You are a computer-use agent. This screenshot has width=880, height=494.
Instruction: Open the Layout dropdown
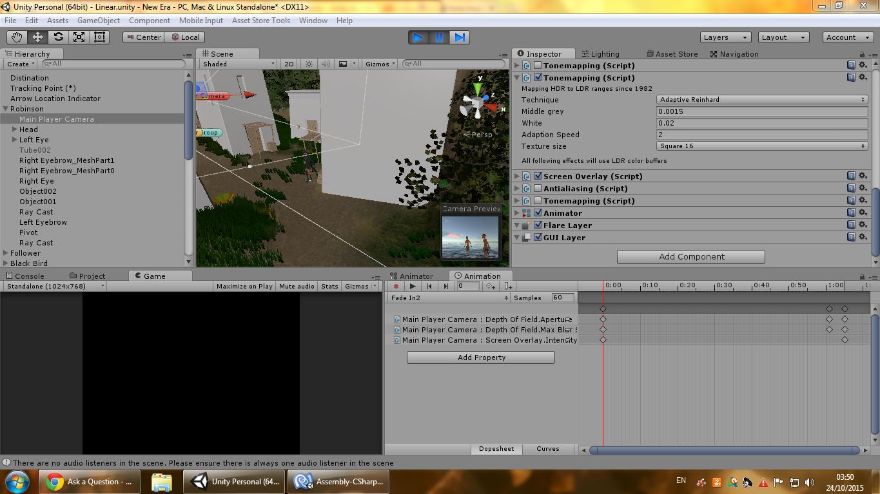click(x=783, y=37)
